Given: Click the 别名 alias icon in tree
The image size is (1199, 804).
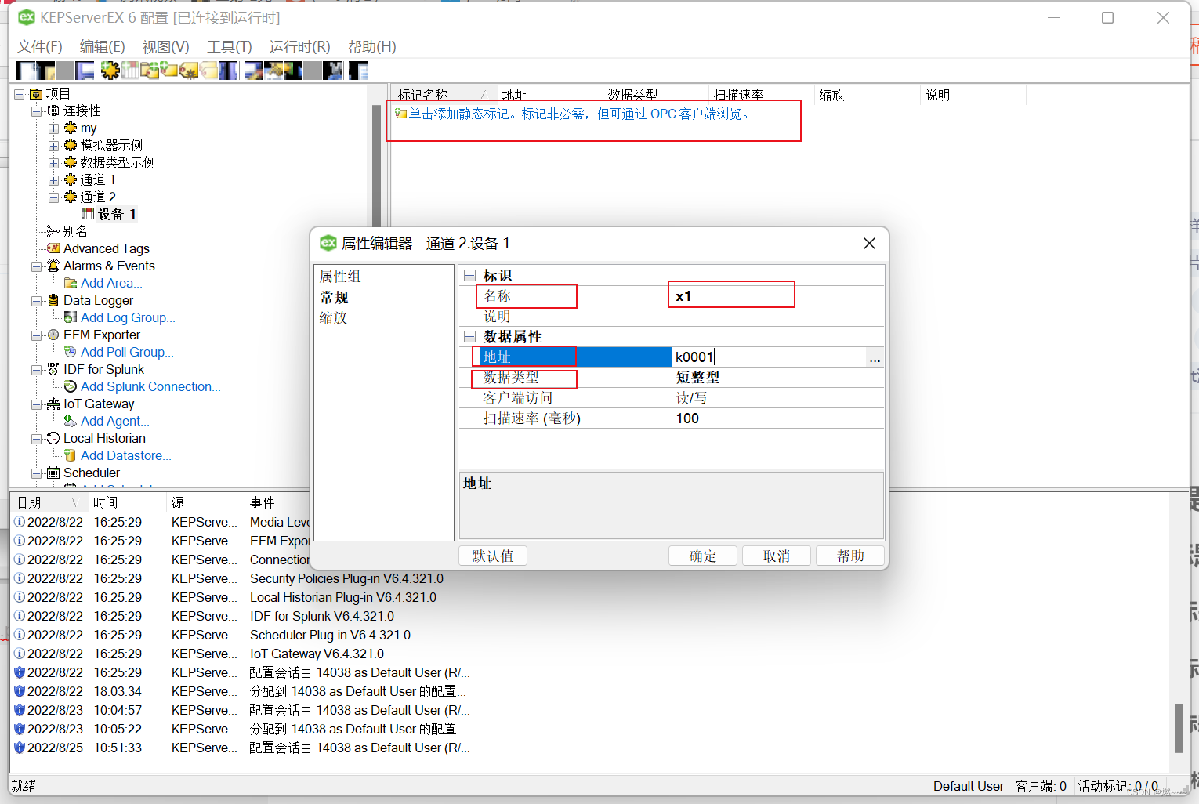Looking at the screenshot, I should point(53,231).
